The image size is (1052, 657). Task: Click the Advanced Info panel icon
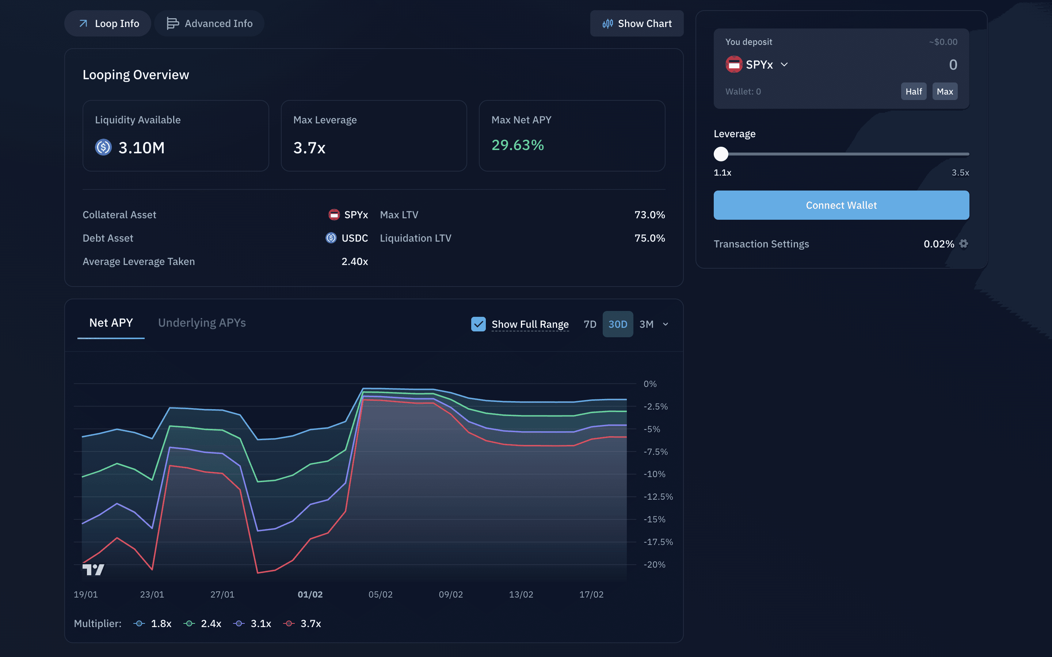point(172,23)
